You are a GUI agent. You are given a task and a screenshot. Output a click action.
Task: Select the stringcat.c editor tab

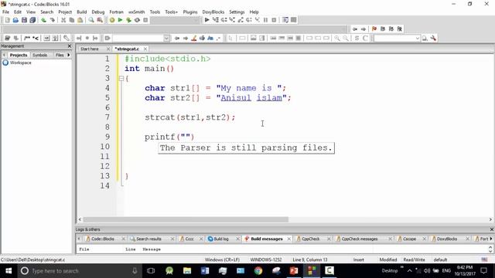(x=127, y=49)
